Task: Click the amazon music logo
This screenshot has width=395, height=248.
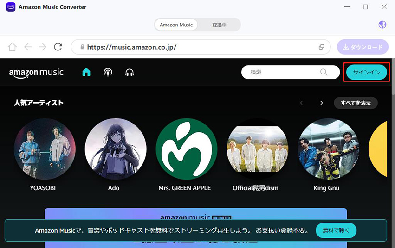Action: 36,73
